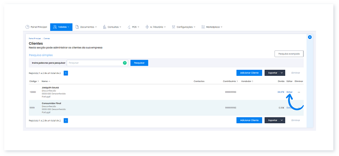This screenshot has height=156, width=339.
Task: Click the Consultas bar chart icon
Action: 105,27
